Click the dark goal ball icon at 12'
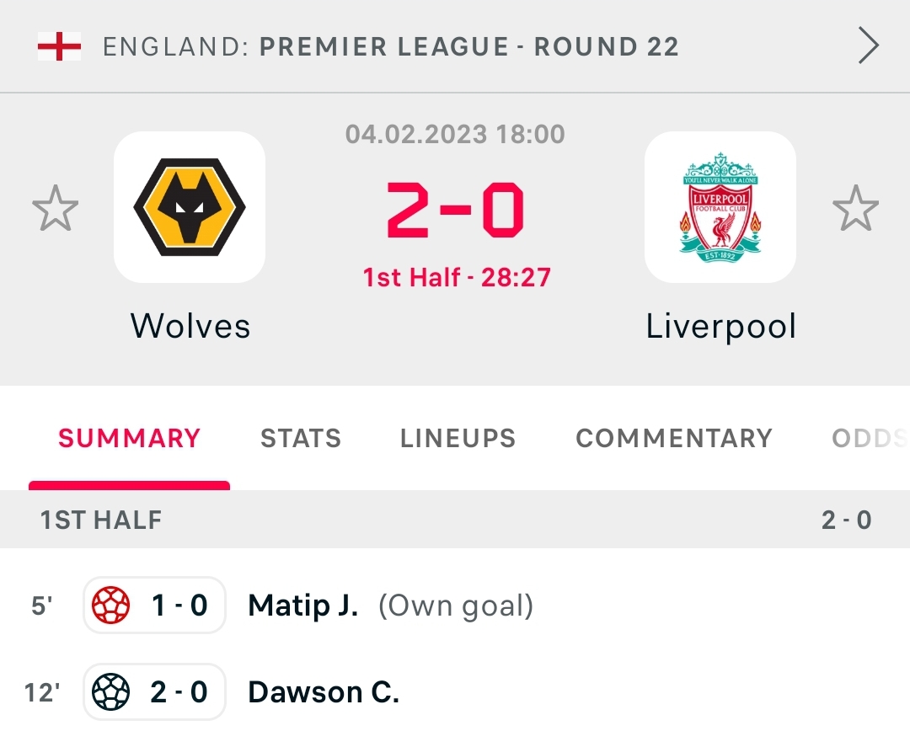The height and width of the screenshot is (747, 910). tap(110, 692)
